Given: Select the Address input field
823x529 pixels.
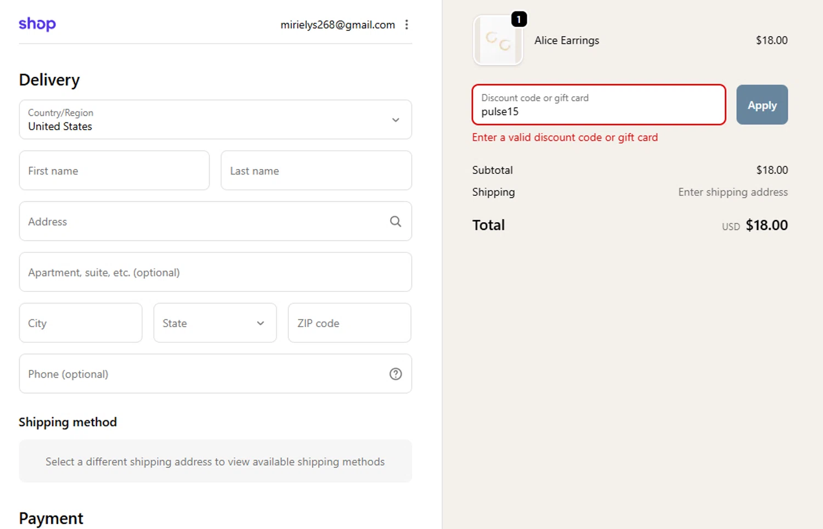Looking at the screenshot, I should [203, 222].
